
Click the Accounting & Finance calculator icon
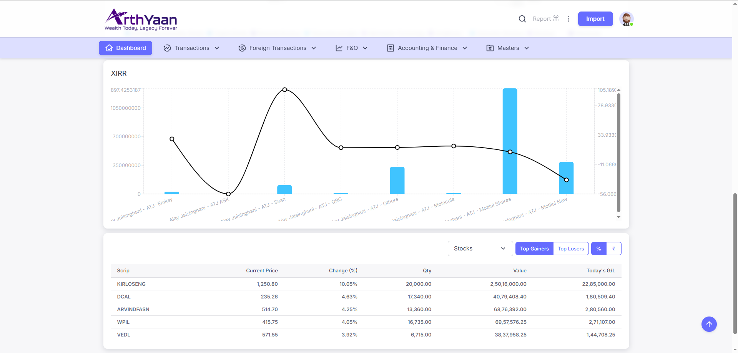391,48
